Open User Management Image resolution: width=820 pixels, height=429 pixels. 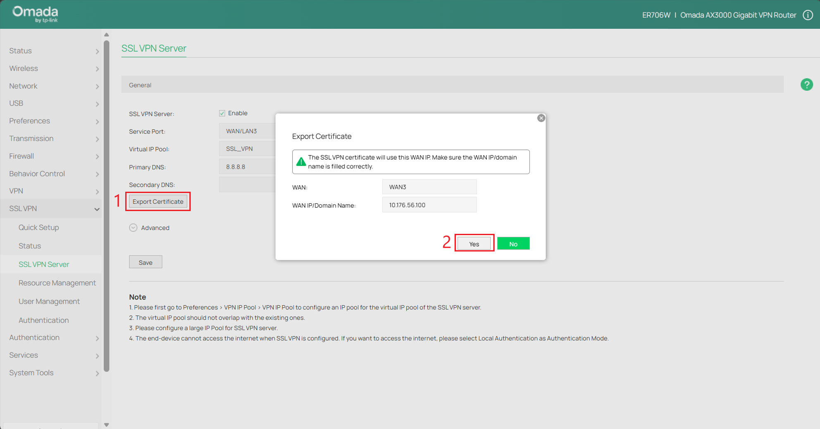(x=49, y=302)
